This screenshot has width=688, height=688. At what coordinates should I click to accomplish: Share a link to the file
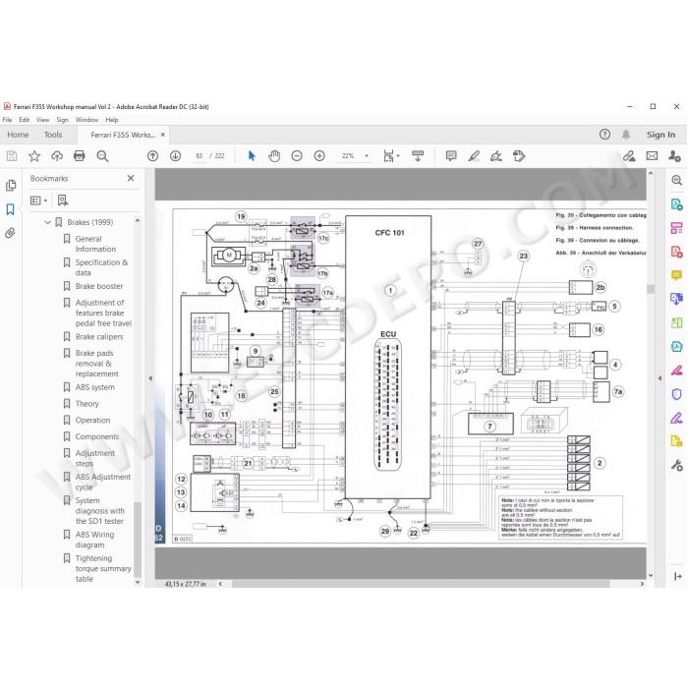coord(629,156)
